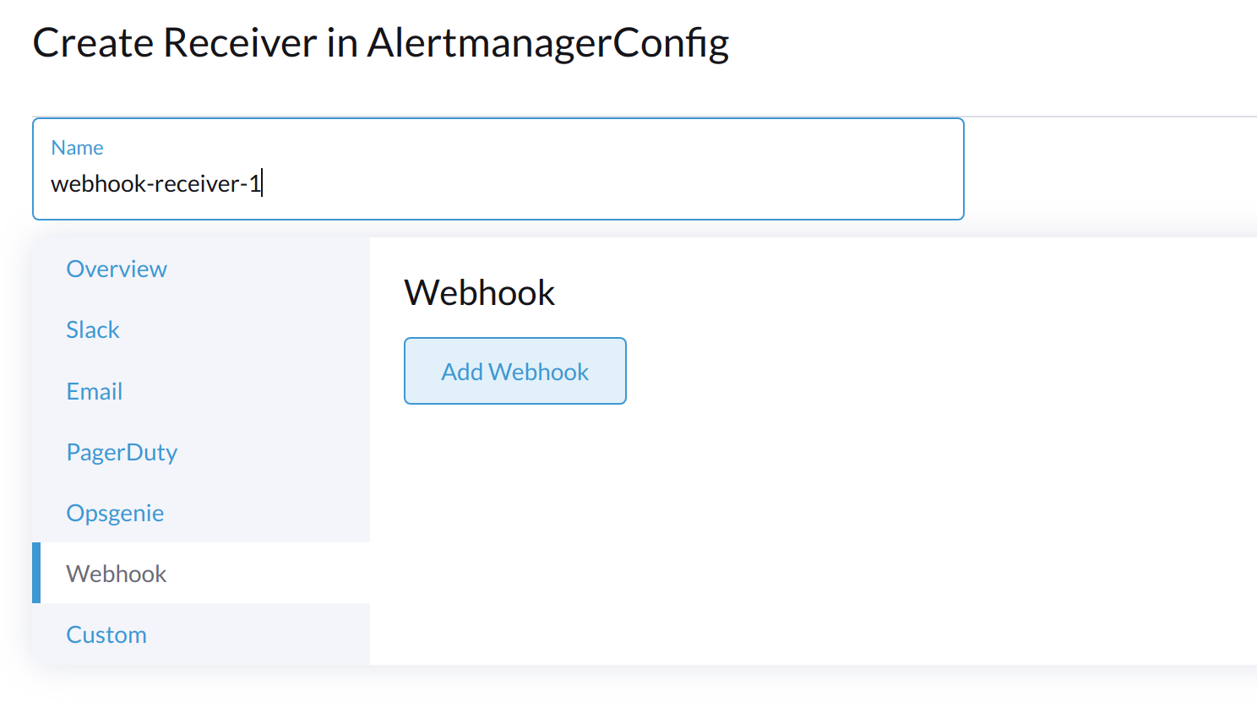1257x713 pixels.
Task: Open Slack to add a Slack notification
Action: click(x=92, y=329)
